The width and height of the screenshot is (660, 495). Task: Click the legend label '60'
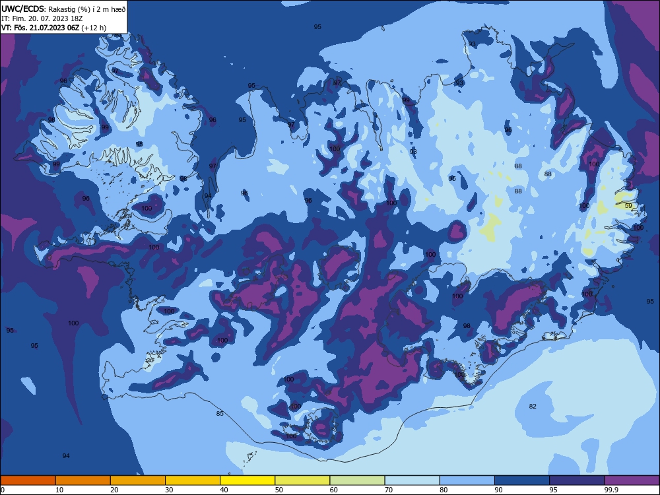334,490
